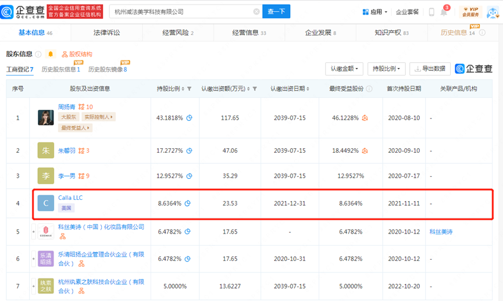This screenshot has height=301, width=503.
Task: Open 持股比例 dropdown filter
Action: 386,69
